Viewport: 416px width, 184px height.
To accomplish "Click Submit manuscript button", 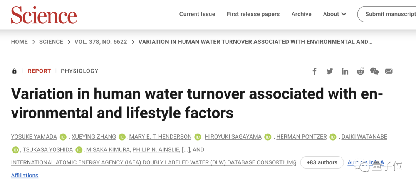I will tap(389, 14).
